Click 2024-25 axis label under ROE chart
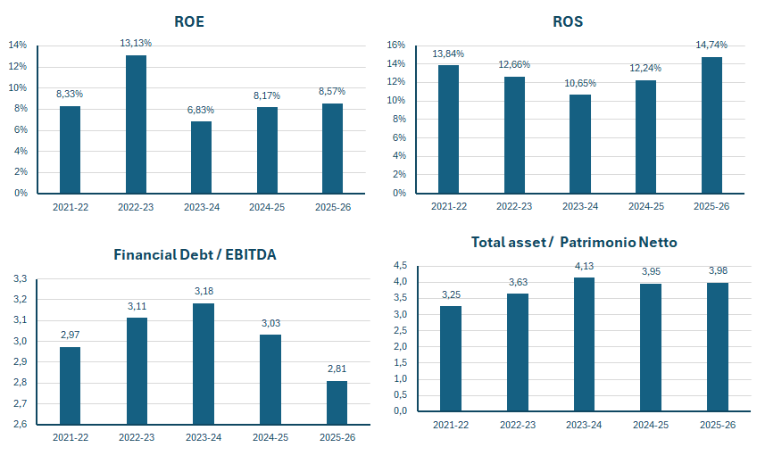Screen dimensions: 765x464 [x=267, y=207]
